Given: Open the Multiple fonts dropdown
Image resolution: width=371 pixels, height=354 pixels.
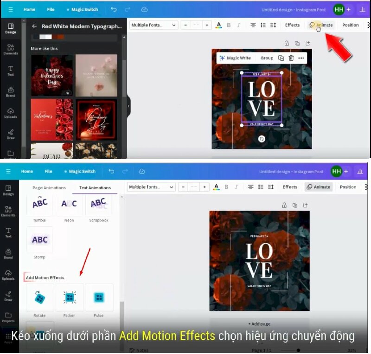Looking at the screenshot, I should click(x=153, y=25).
